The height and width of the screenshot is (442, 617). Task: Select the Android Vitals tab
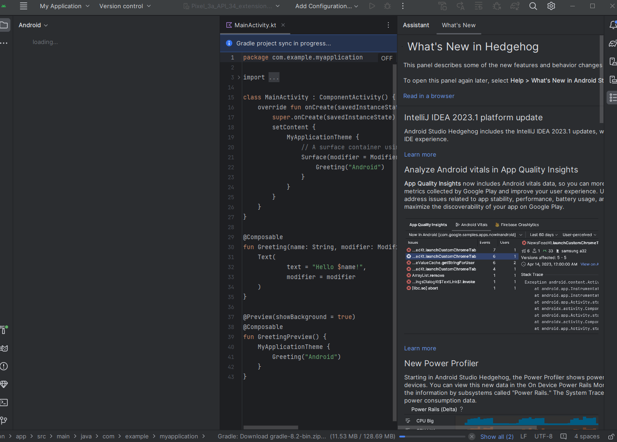tap(472, 225)
